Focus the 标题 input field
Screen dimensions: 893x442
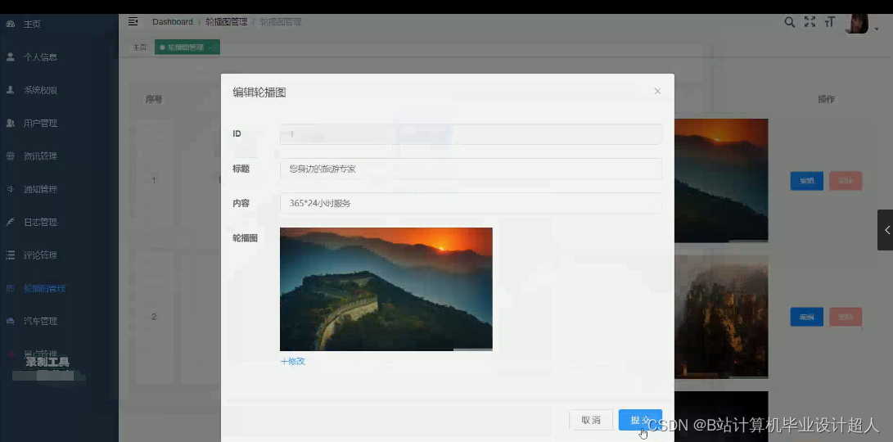tap(471, 169)
